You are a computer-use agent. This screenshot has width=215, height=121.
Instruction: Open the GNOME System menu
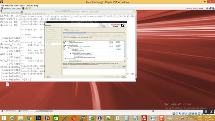pos(18,8)
